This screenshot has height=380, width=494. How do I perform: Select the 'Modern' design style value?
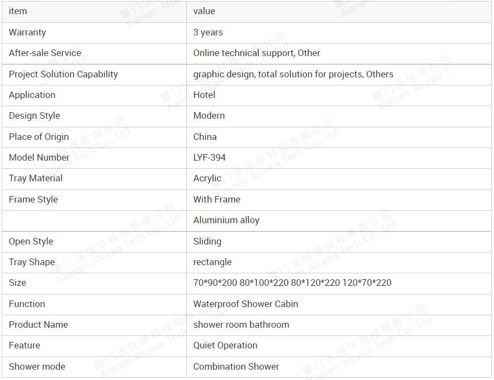pyautogui.click(x=209, y=115)
